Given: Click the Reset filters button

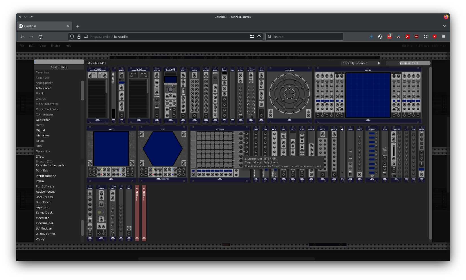Looking at the screenshot, I should (59, 67).
